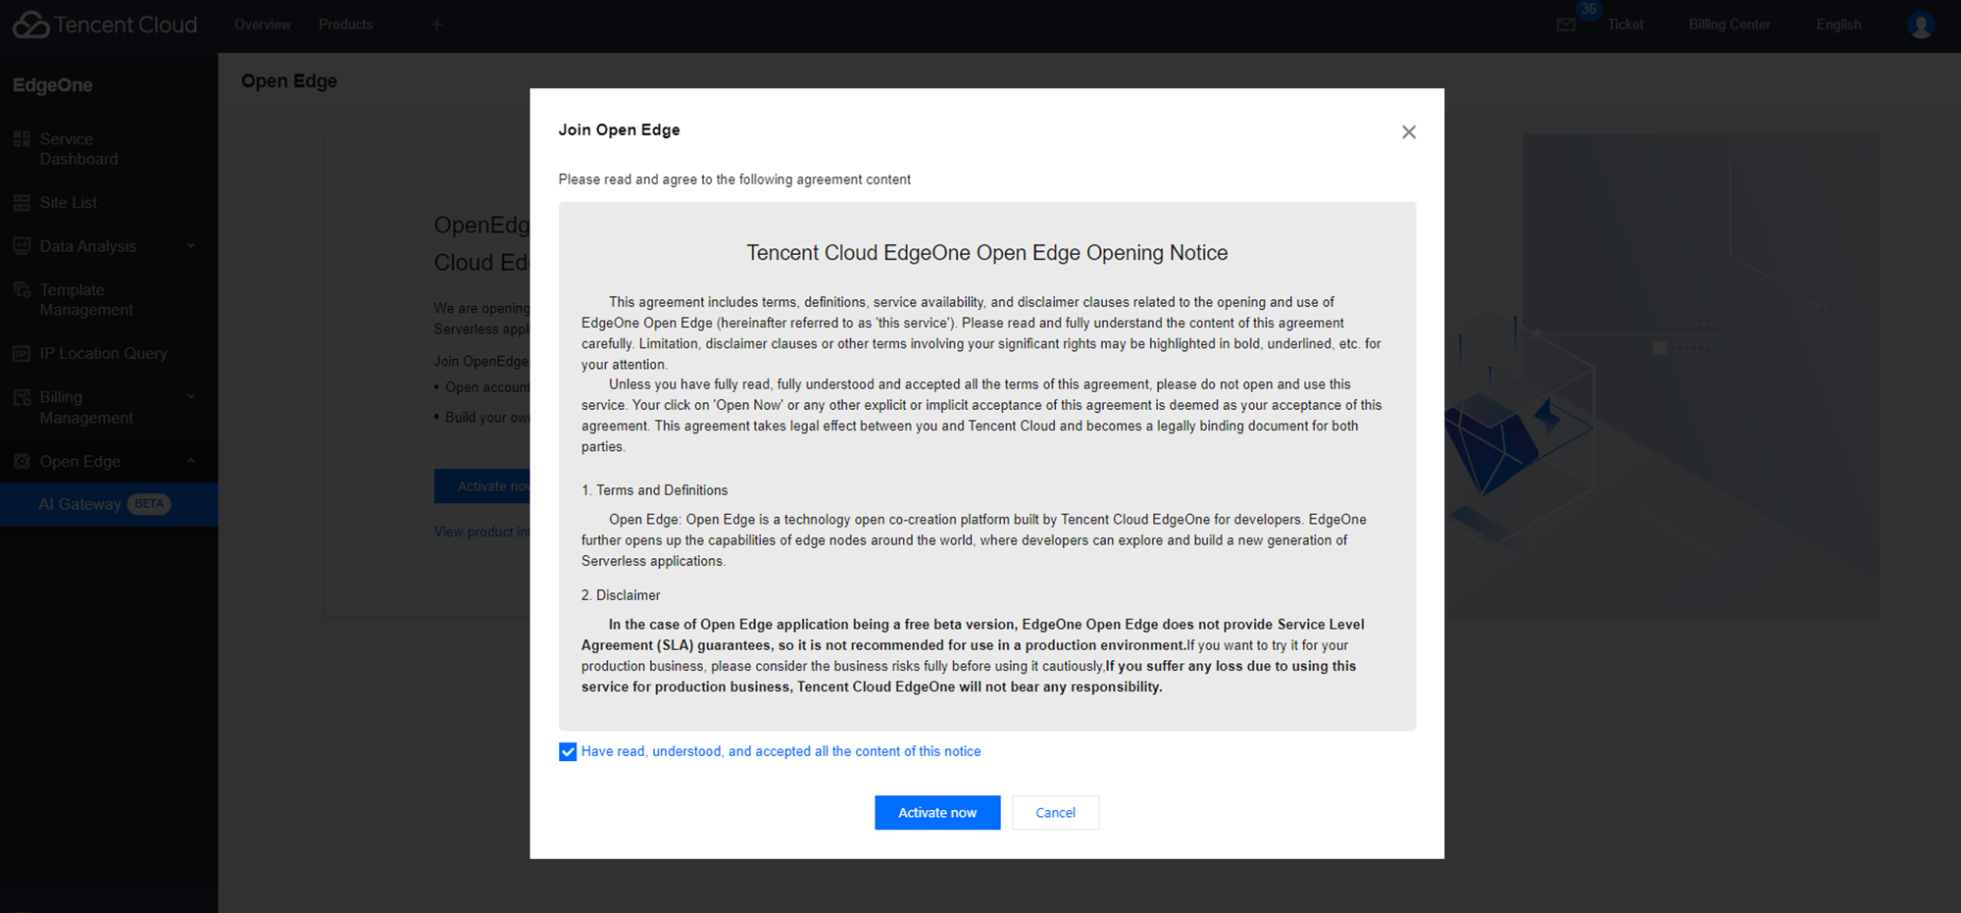This screenshot has width=1961, height=913.
Task: Click the background Activate now button
Action: click(x=482, y=486)
